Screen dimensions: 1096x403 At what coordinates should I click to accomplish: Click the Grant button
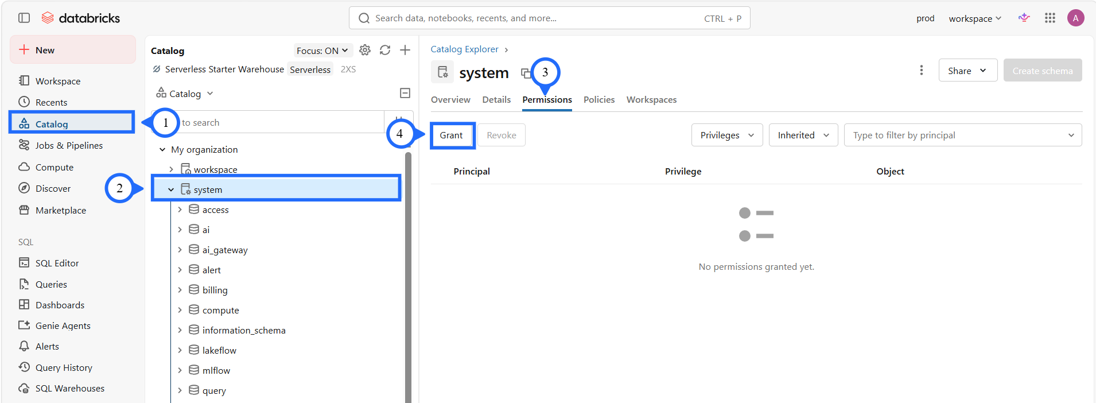point(452,135)
